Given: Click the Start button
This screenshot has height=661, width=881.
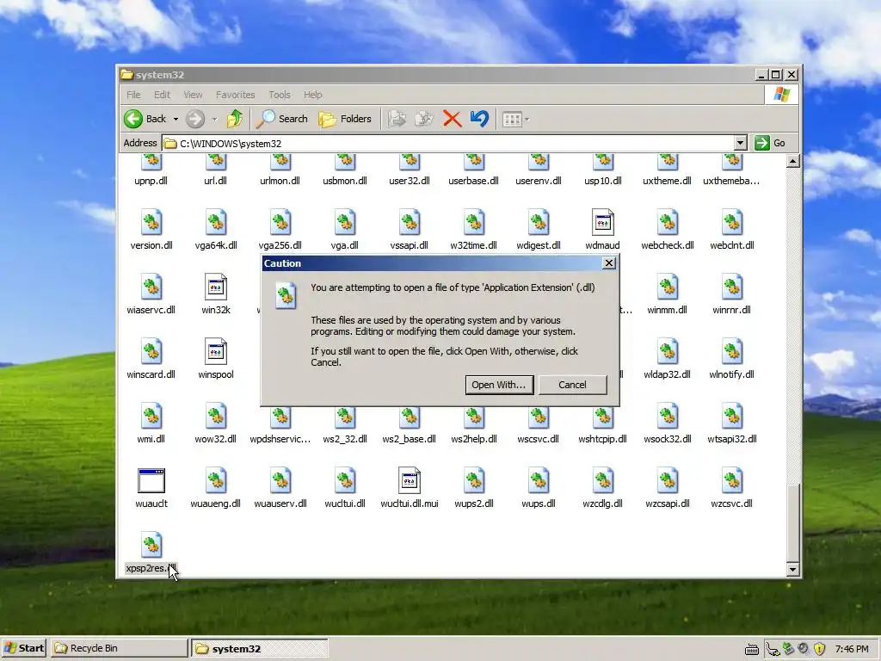Looking at the screenshot, I should coord(23,648).
